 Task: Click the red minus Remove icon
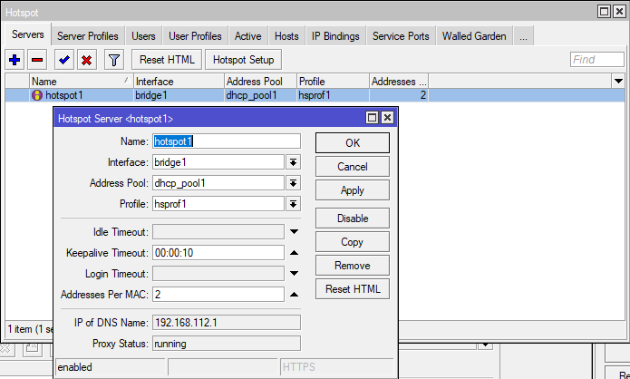pyautogui.click(x=38, y=60)
